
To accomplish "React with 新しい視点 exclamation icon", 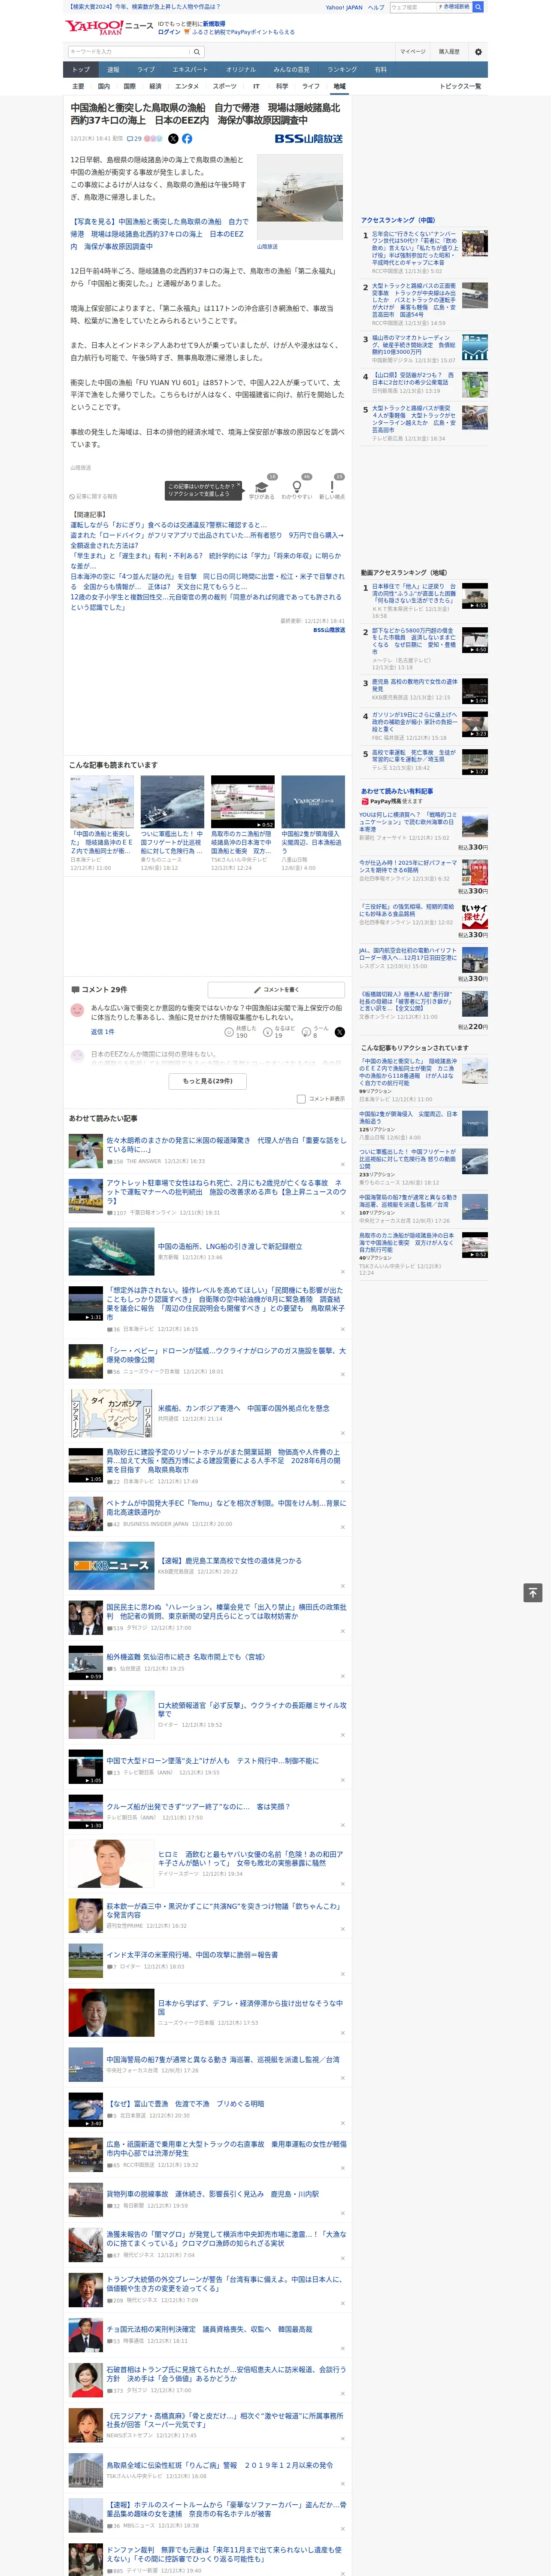I will coord(332,487).
